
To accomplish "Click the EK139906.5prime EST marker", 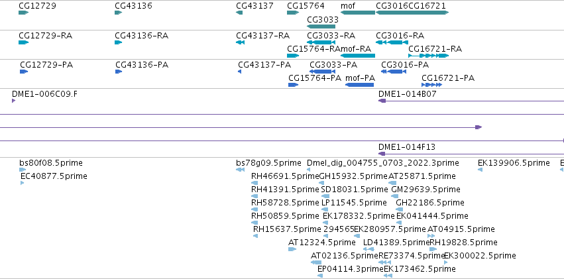I will click(480, 170).
